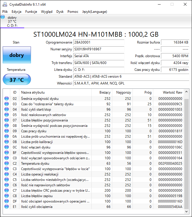This screenshot has height=217, width=192.
Task: Click the Wartość Raw column header
Action: (168, 92)
